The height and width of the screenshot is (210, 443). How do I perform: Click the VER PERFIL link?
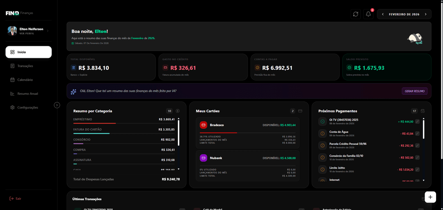point(27,33)
